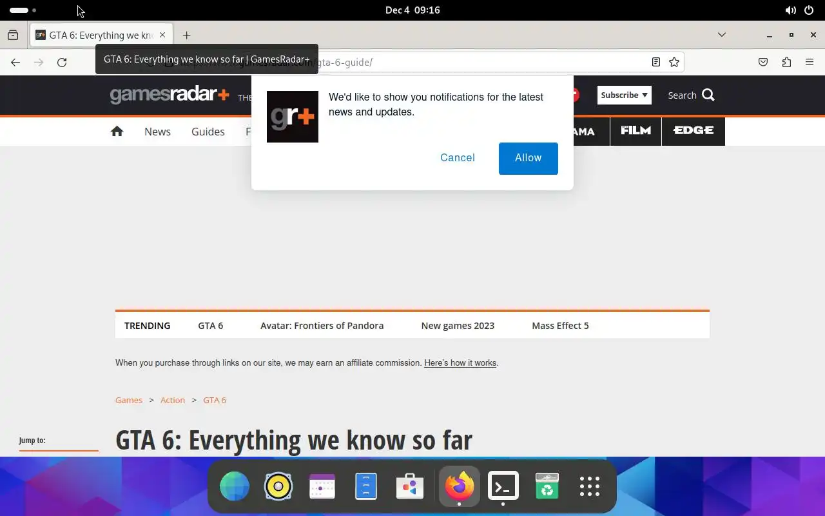Open the calendar app in dock

click(x=322, y=486)
